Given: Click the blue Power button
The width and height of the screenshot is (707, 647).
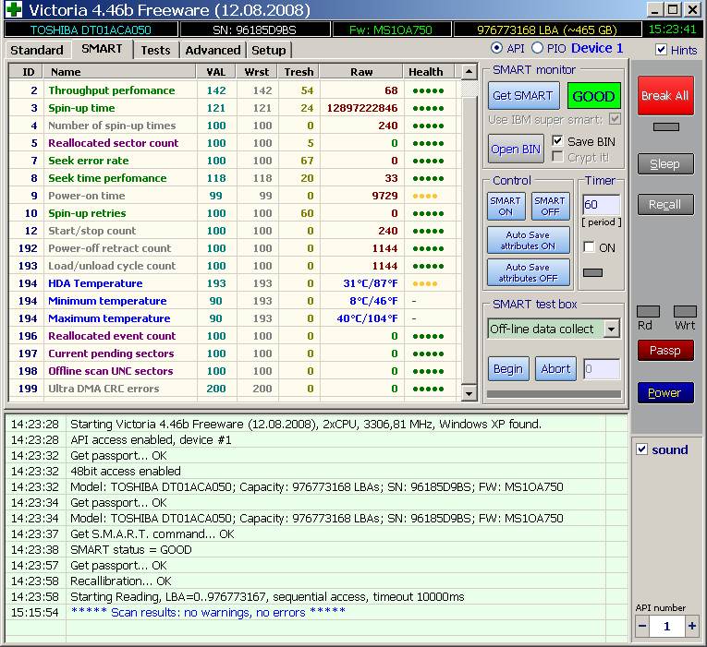Looking at the screenshot, I should tap(665, 392).
